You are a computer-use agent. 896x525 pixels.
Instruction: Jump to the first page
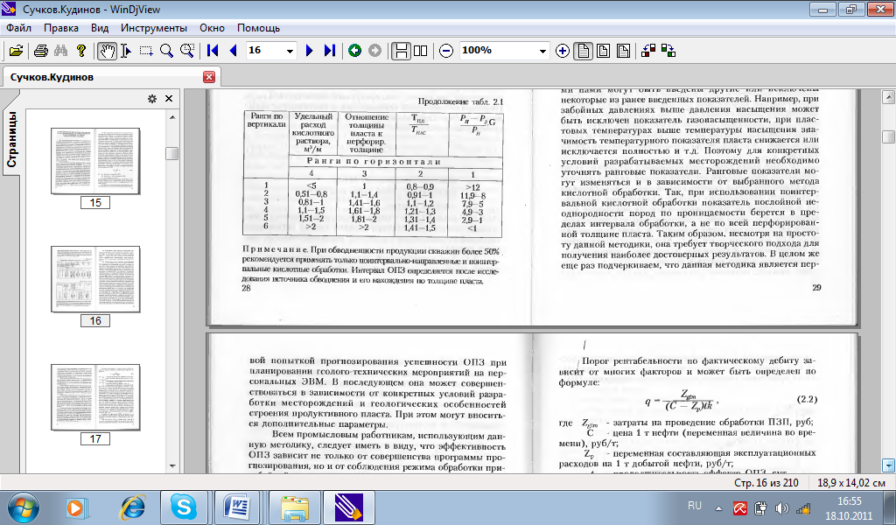pos(213,51)
